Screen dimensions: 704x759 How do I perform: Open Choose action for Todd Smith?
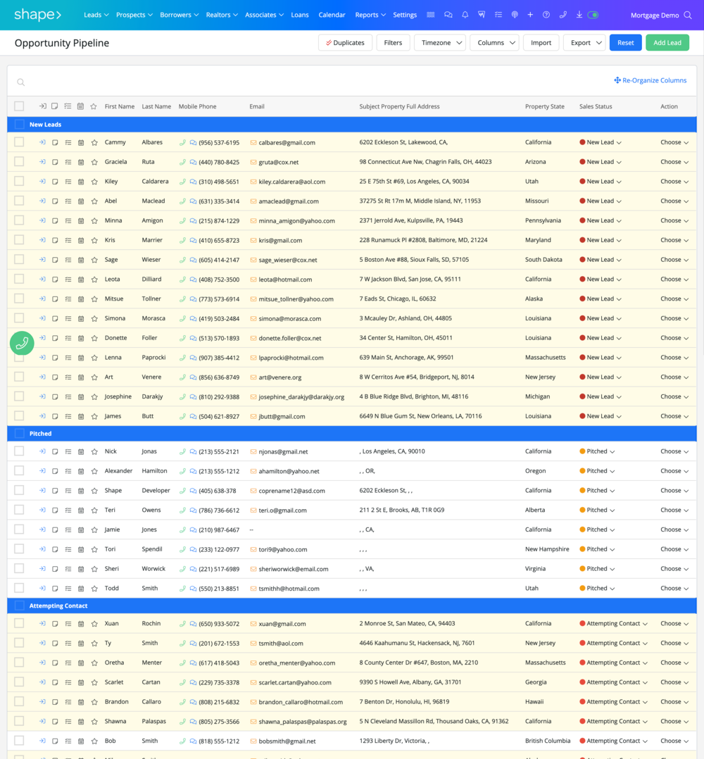tap(674, 589)
